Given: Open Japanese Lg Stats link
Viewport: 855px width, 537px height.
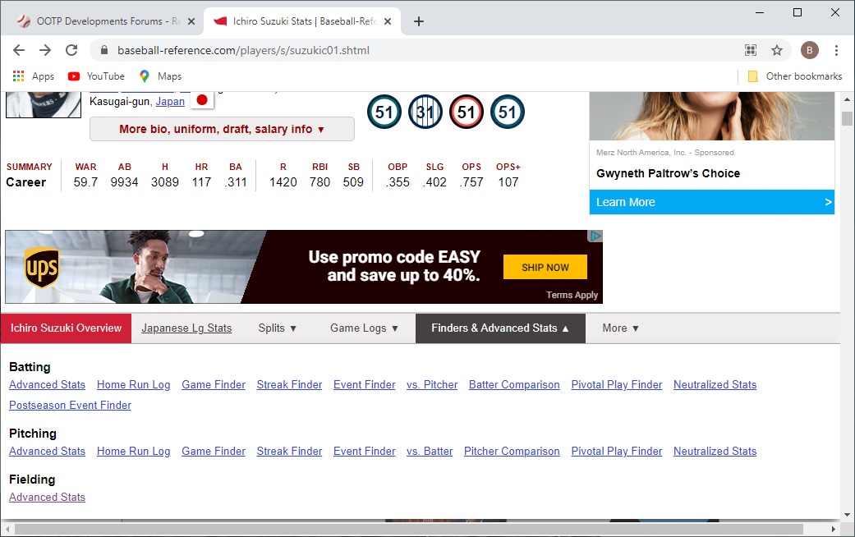Looking at the screenshot, I should pos(186,328).
